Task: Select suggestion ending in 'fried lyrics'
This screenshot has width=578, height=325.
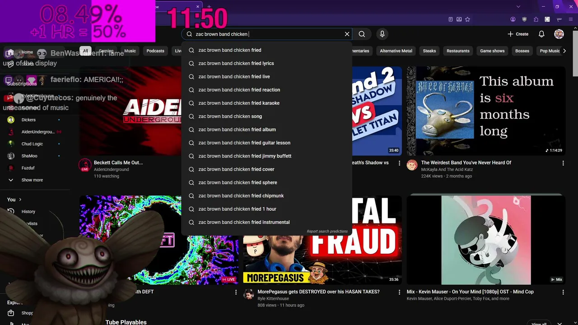Action: (266, 63)
